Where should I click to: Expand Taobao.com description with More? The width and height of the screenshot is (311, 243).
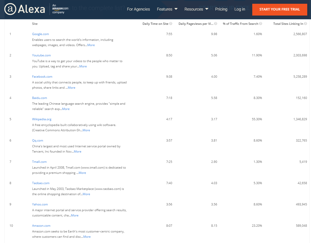pos(86,194)
